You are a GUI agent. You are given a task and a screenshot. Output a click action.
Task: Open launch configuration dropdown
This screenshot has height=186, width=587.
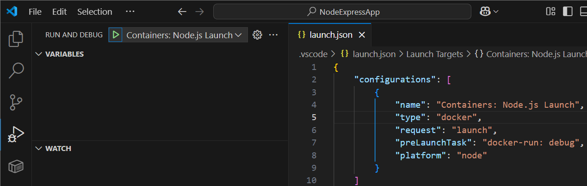pyautogui.click(x=184, y=35)
